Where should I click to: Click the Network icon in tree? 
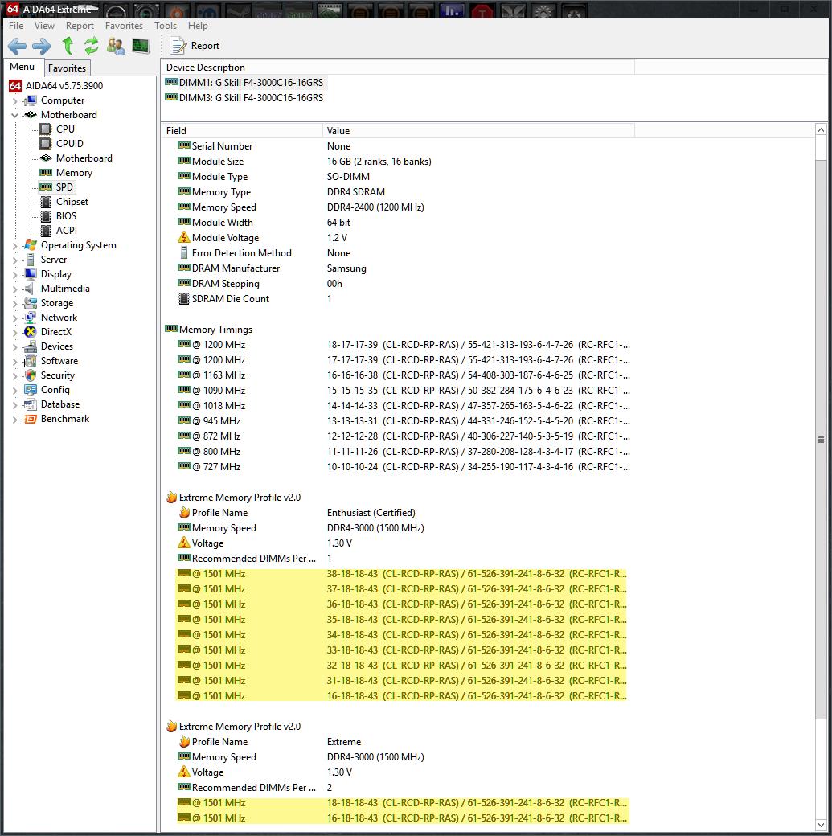pyautogui.click(x=31, y=318)
